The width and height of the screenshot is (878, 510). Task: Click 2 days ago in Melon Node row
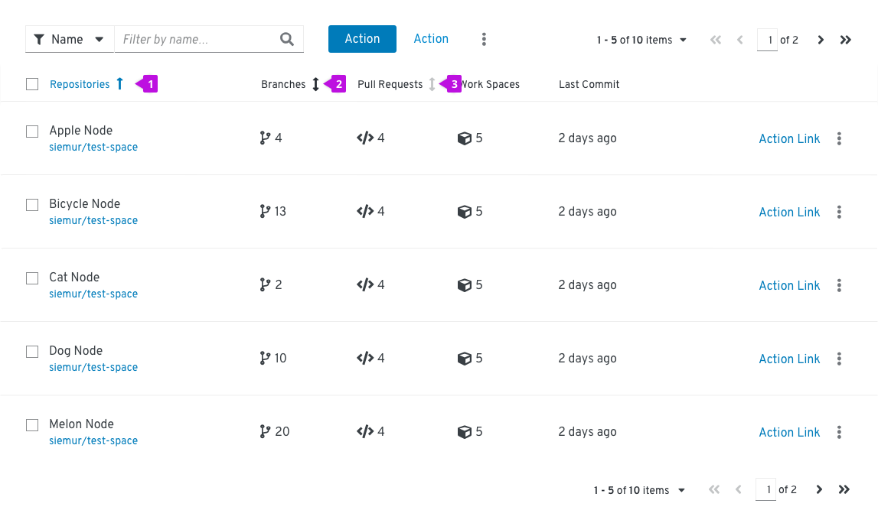(x=587, y=432)
